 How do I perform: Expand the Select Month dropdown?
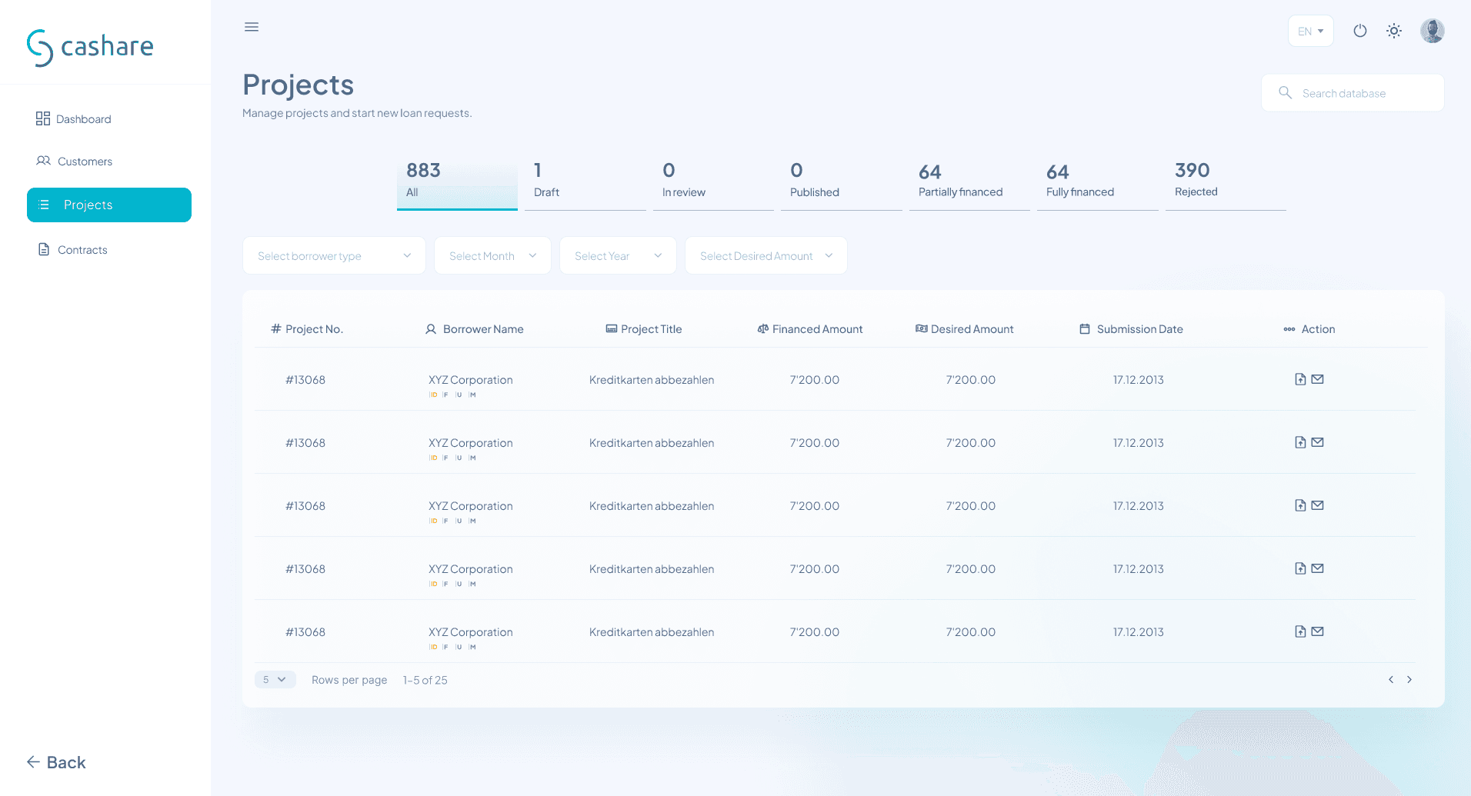click(492, 255)
